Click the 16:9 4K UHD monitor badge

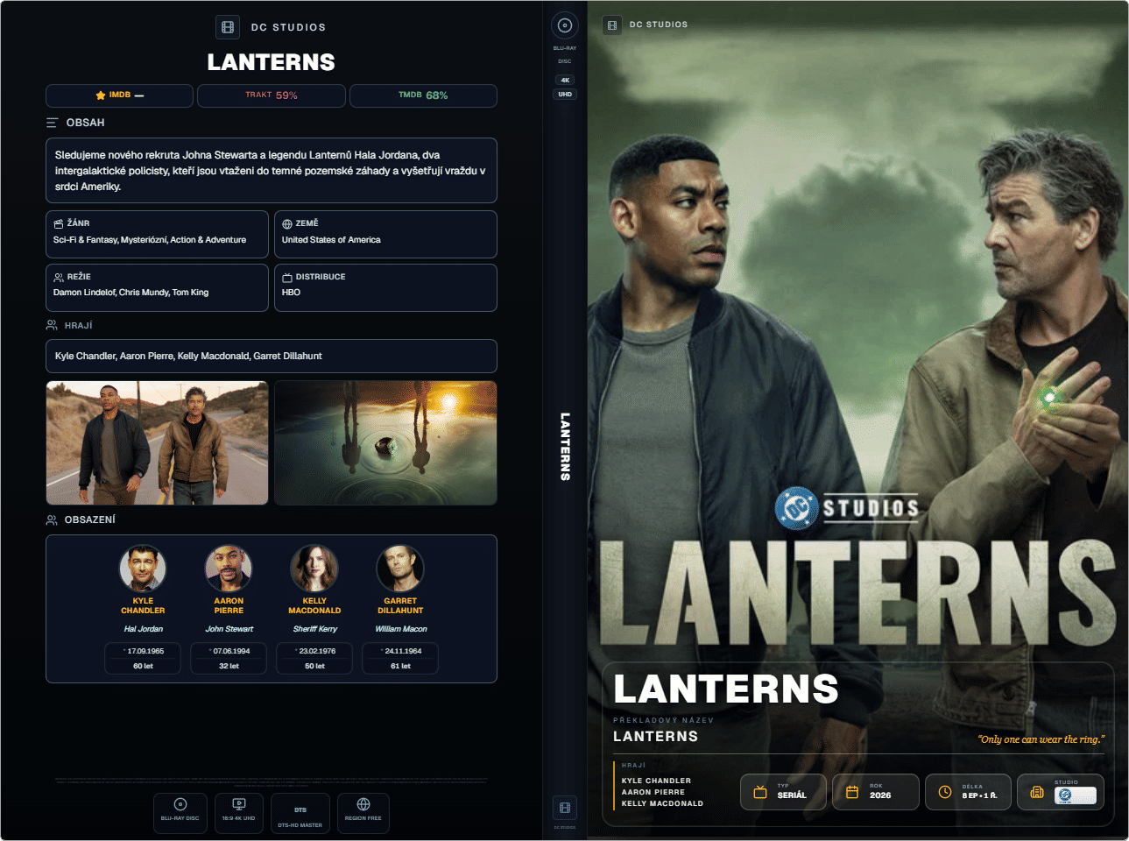[238, 813]
